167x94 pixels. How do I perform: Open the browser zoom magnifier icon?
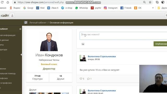(x=144, y=2)
